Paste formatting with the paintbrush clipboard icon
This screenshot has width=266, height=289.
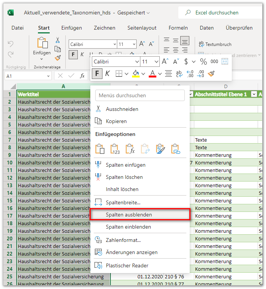[x=160, y=149]
